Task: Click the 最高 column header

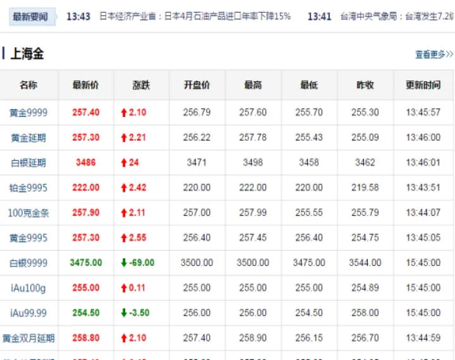Action: point(253,85)
